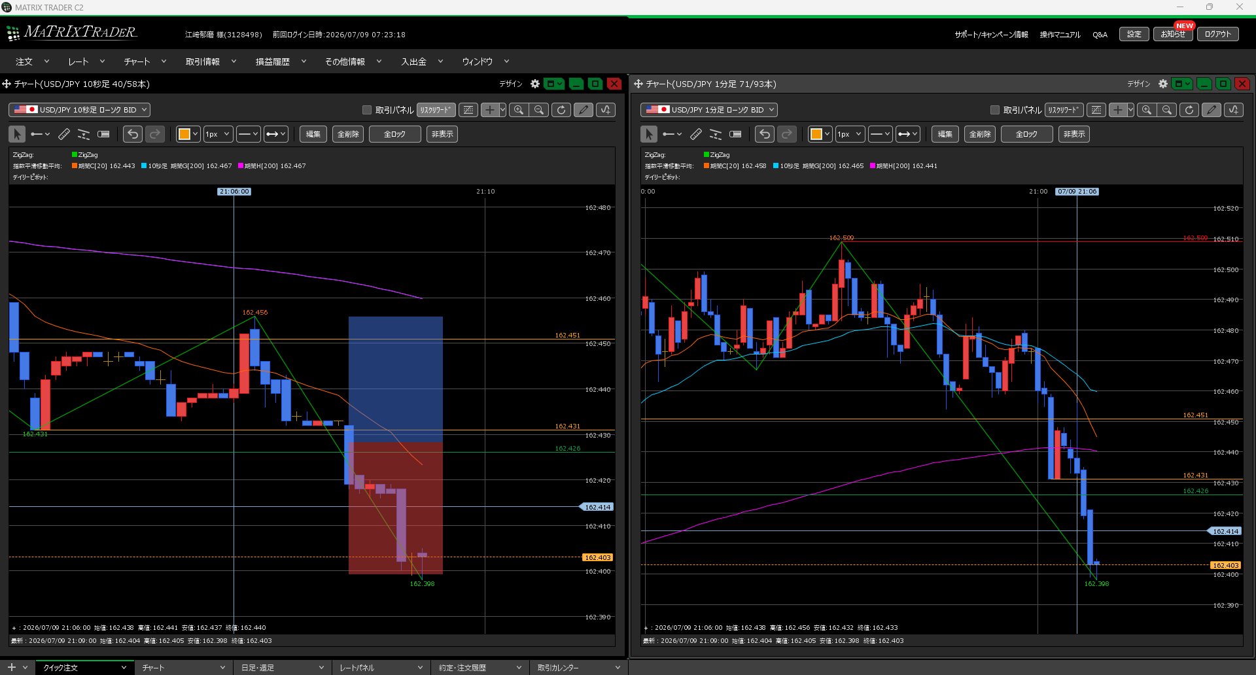
Task: Open the 取引情報 menu
Action: 211,61
